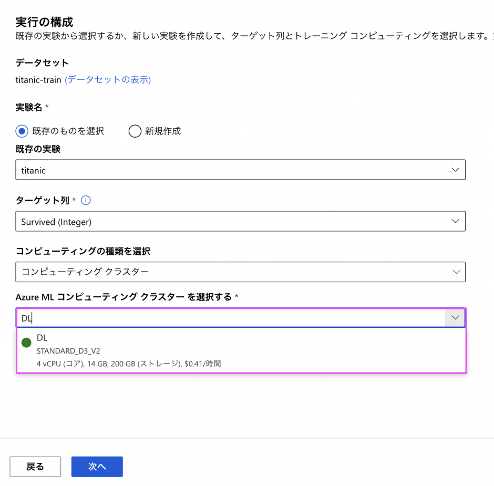Open the データセットの表示 link
Image resolution: width=494 pixels, height=486 pixels.
point(108,80)
